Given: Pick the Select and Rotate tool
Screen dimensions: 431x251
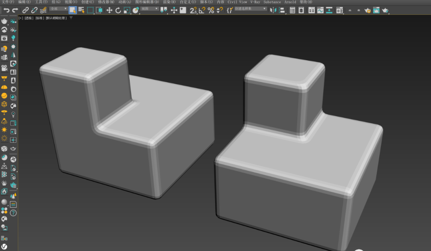Looking at the screenshot, I should [x=118, y=10].
